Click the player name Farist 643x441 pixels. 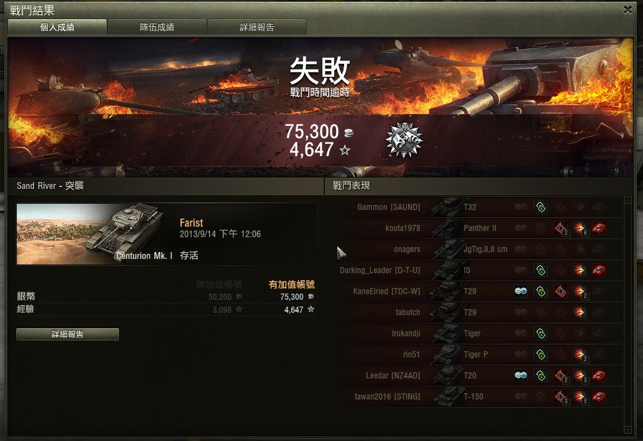pyautogui.click(x=191, y=223)
